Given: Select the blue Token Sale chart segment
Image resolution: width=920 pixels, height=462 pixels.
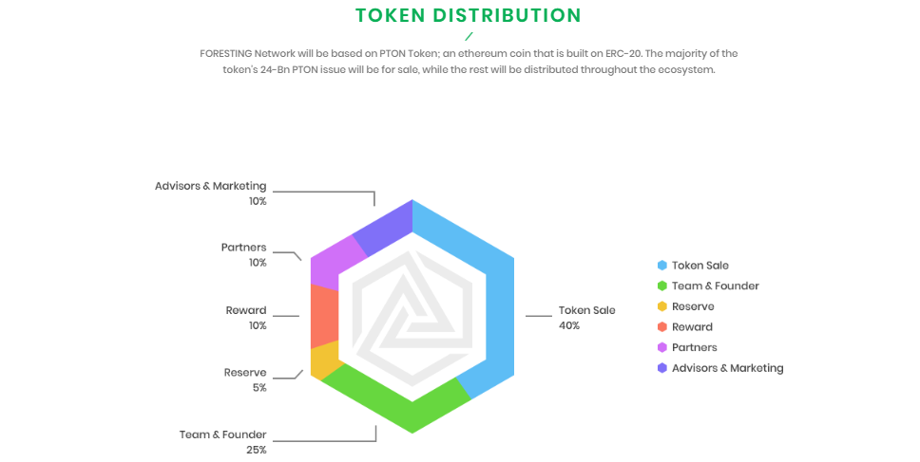Looking at the screenshot, I should point(499,313).
